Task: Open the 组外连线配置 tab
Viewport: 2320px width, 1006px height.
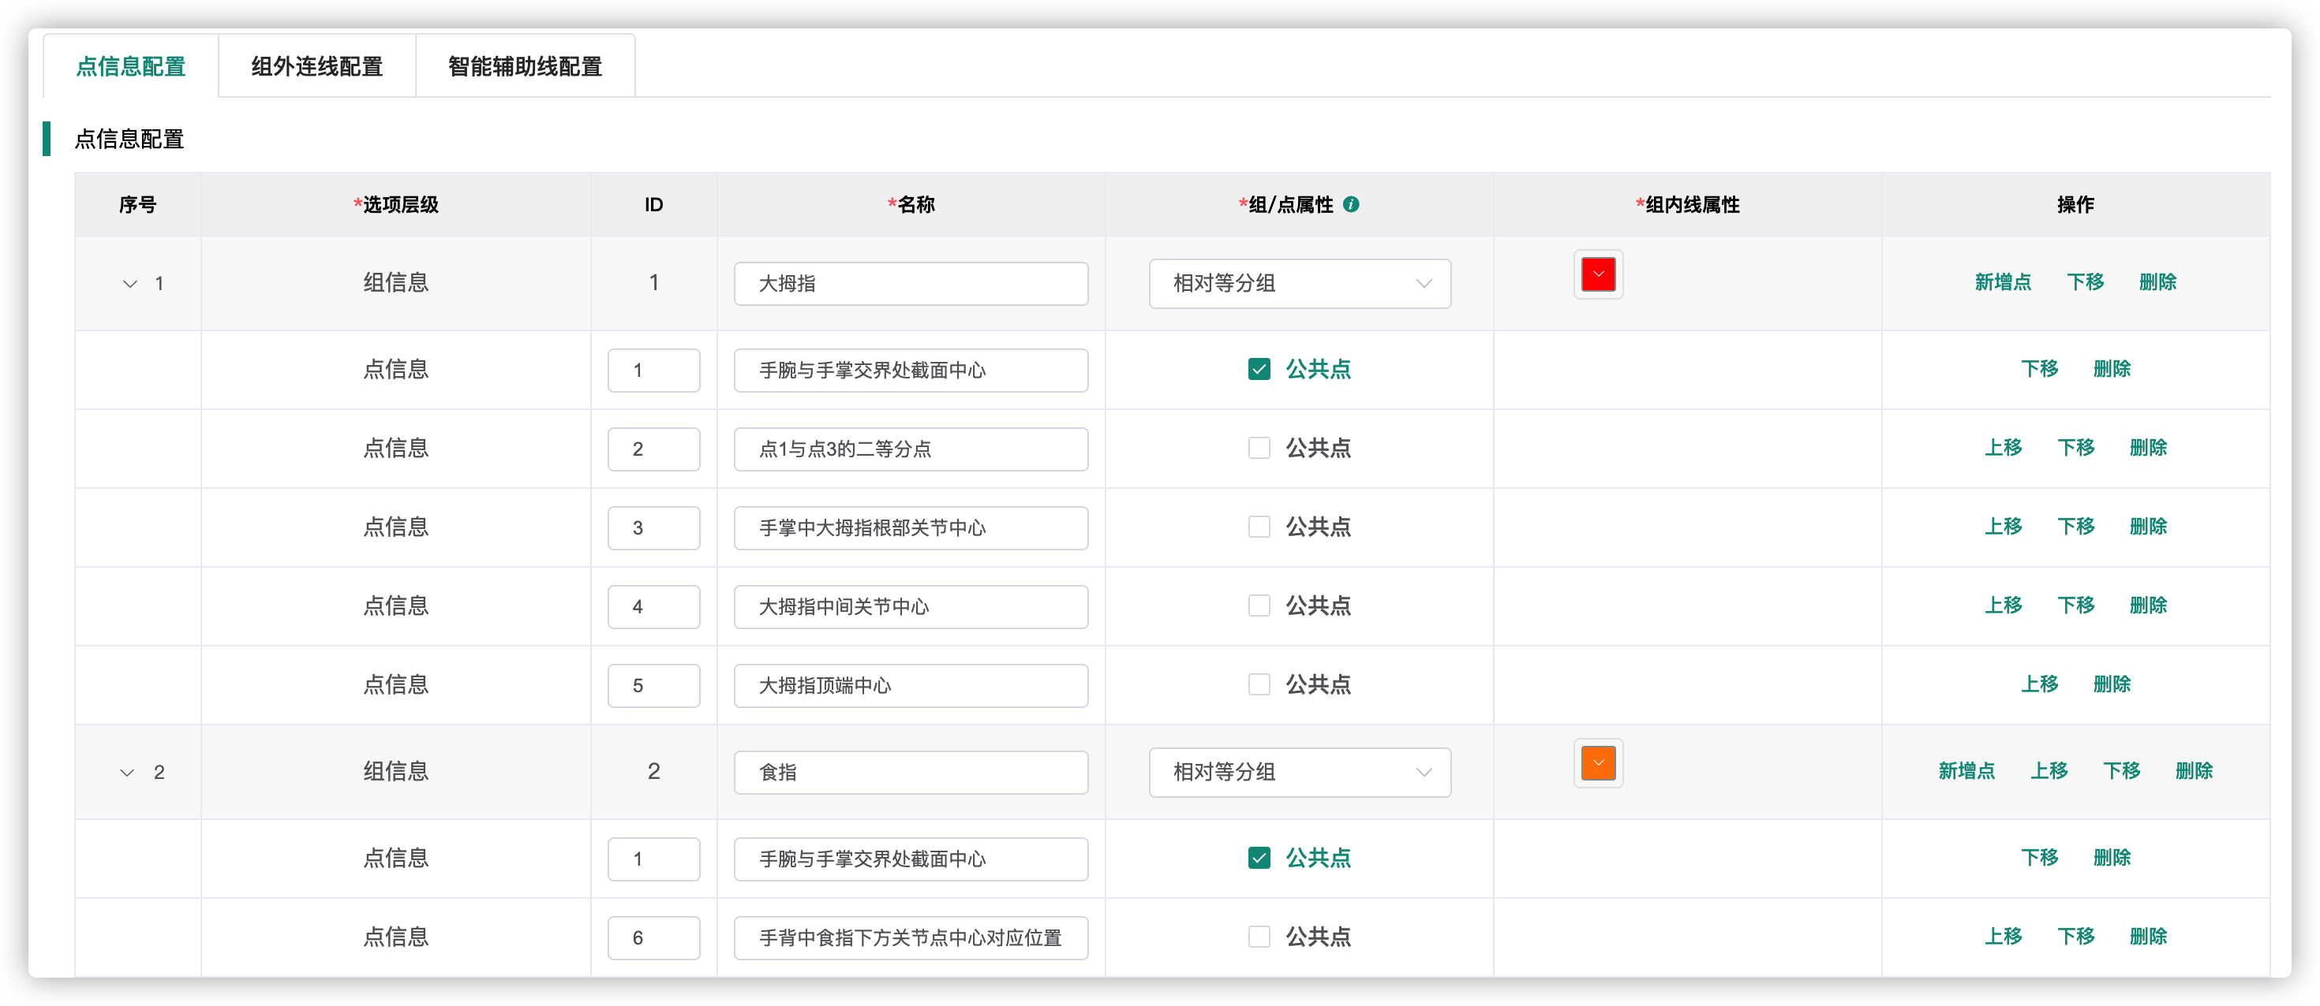Action: coord(317,65)
